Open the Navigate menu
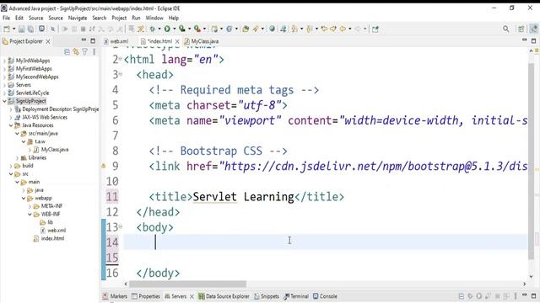The width and height of the screenshot is (540, 303). tap(78, 18)
